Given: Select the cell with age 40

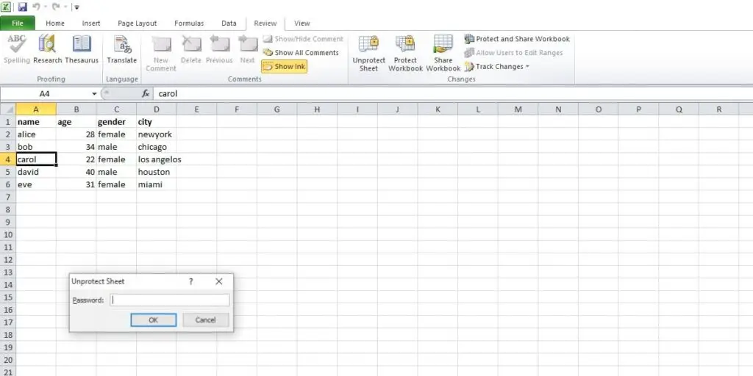Looking at the screenshot, I should pos(76,172).
